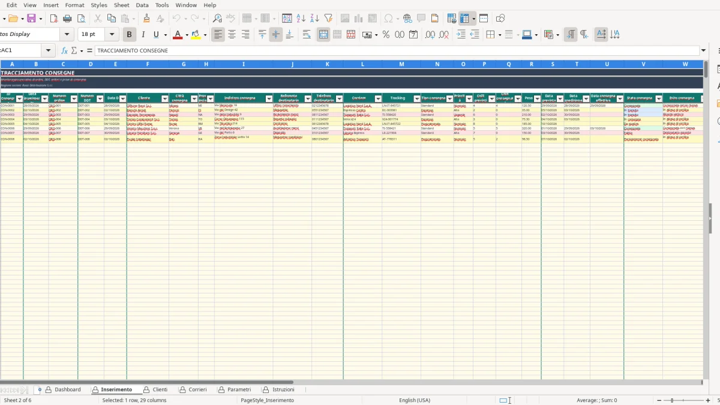
Task: Click the Insert Chart icon
Action: 359,19
